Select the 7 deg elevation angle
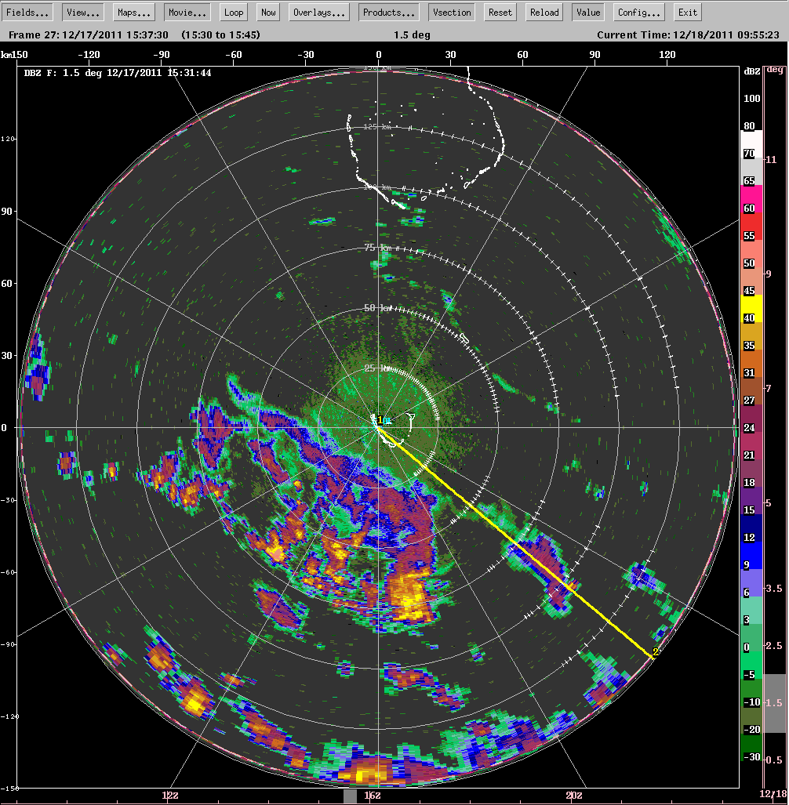The width and height of the screenshot is (789, 805). [769, 389]
